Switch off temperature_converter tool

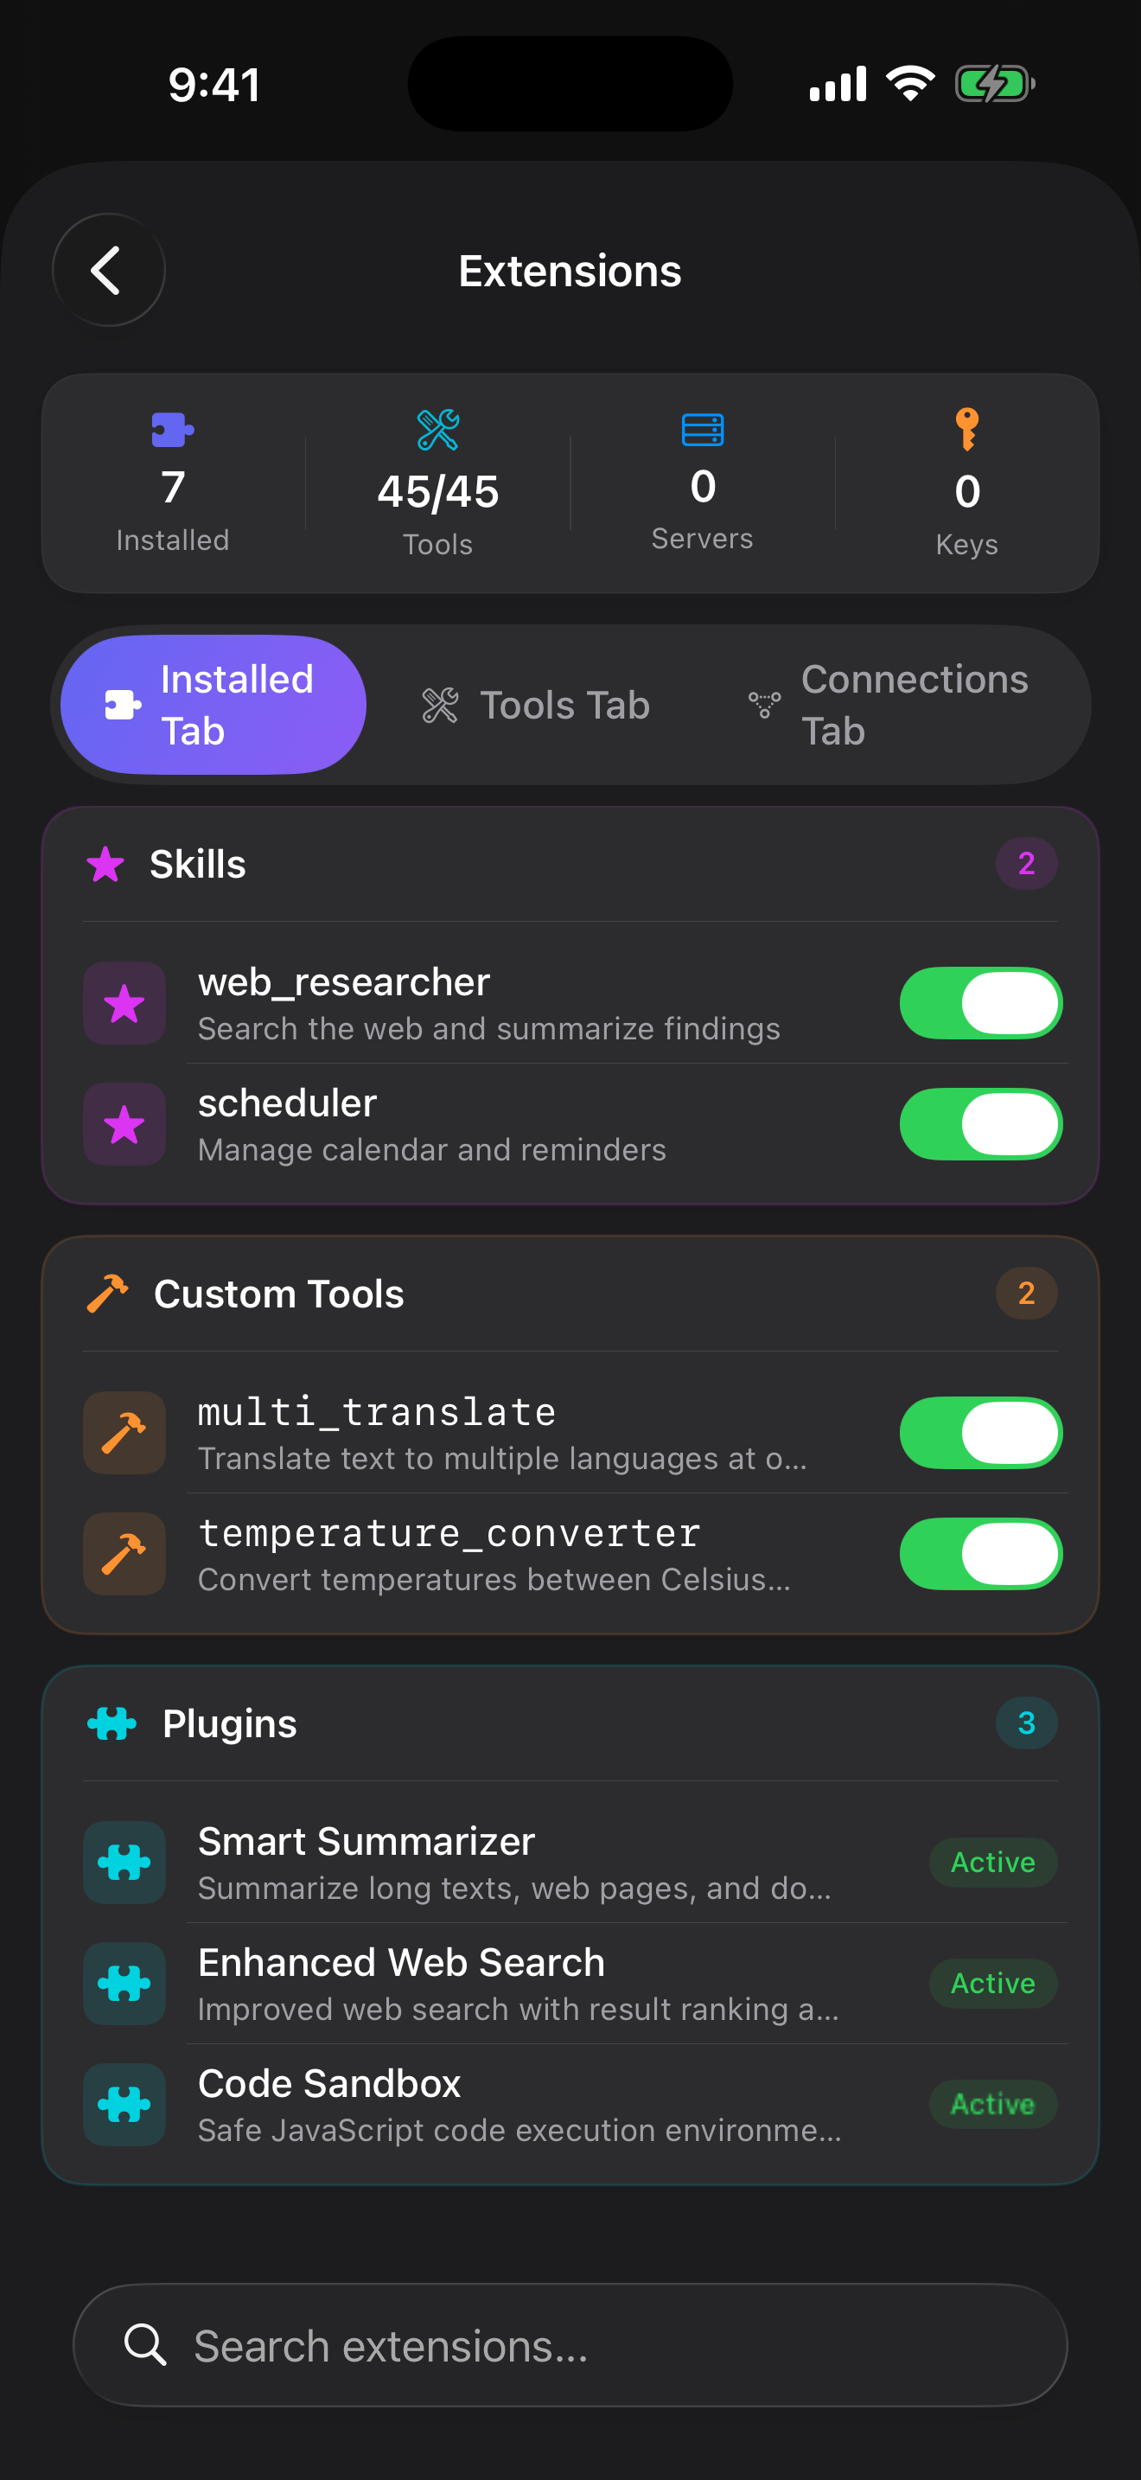point(980,1554)
